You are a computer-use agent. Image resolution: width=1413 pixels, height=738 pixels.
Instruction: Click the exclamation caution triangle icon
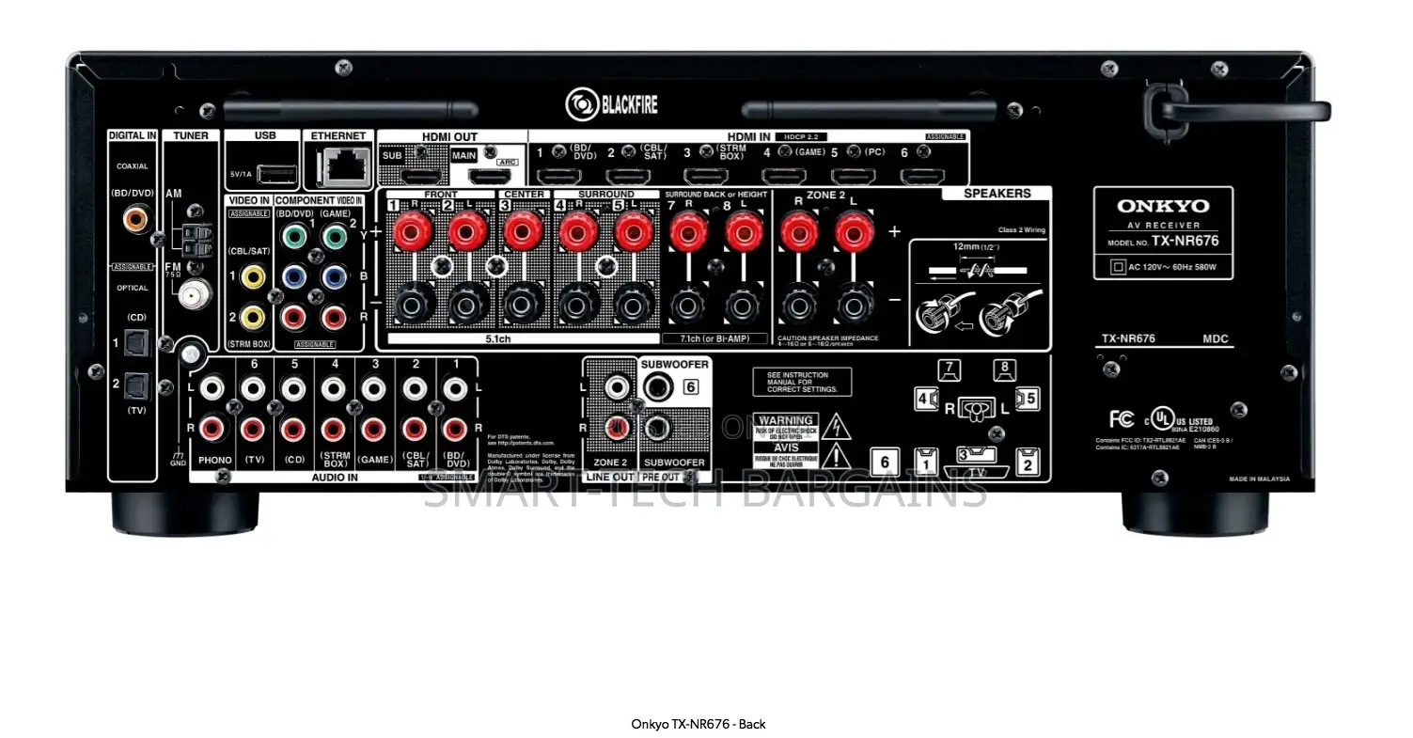[836, 456]
